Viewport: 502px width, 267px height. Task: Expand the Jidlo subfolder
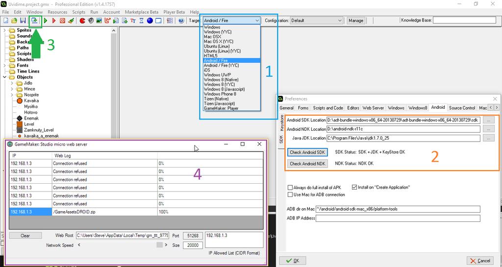pyautogui.click(x=12, y=83)
